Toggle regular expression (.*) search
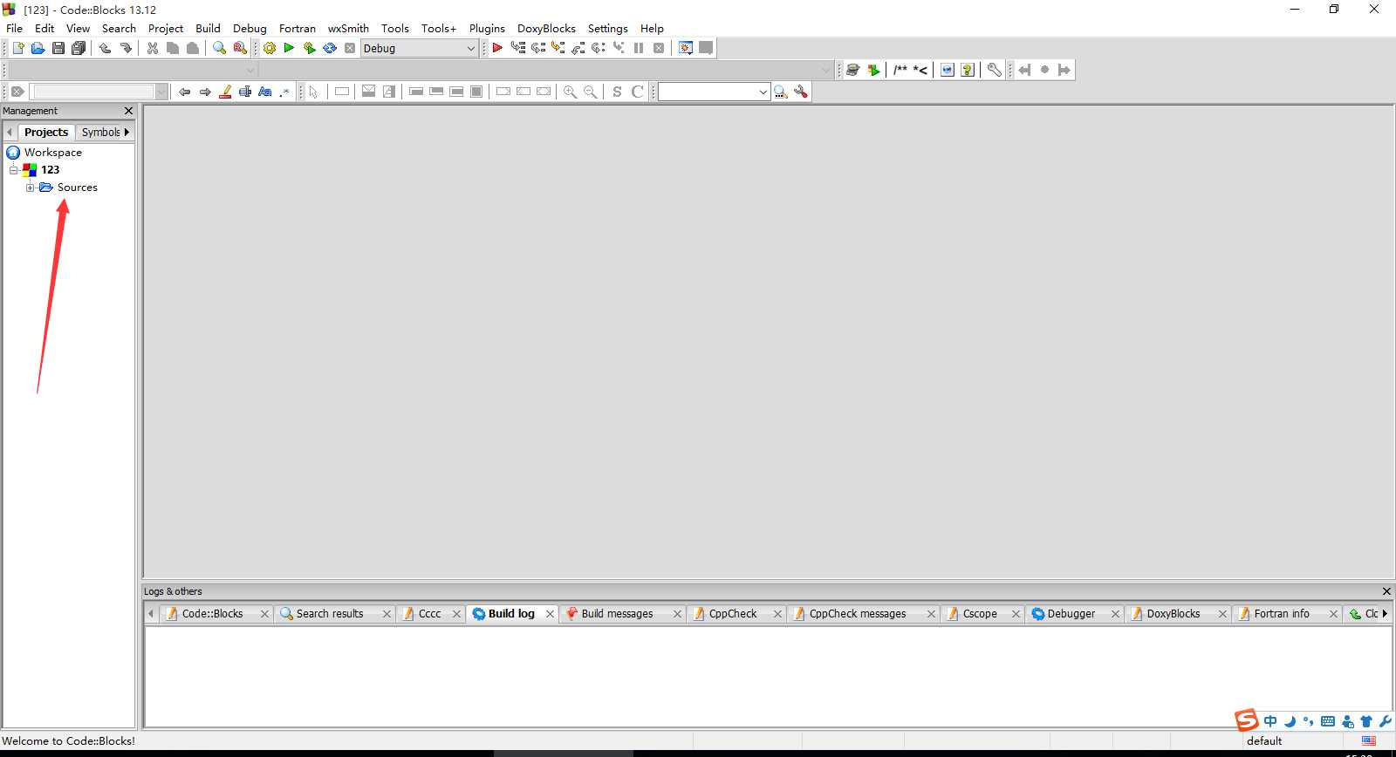 pyautogui.click(x=284, y=92)
